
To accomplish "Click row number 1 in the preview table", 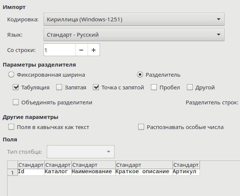I will pos(12,172).
